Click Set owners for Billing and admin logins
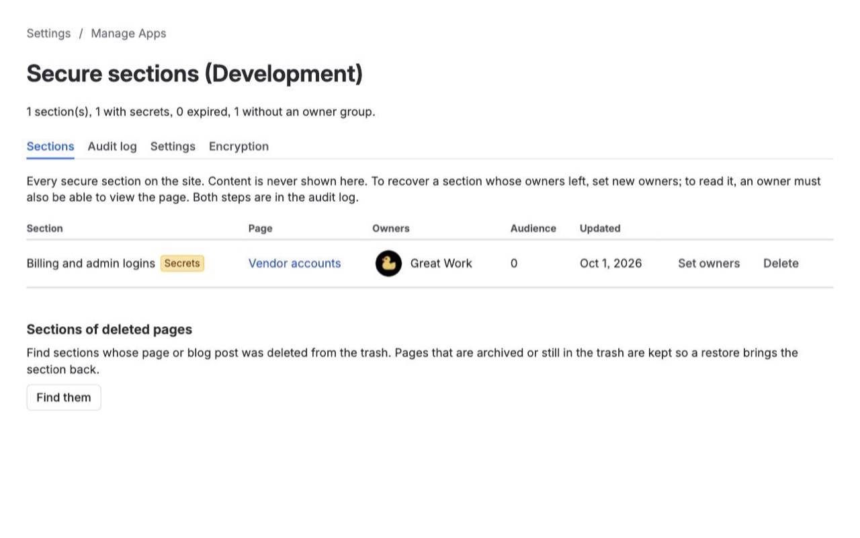The width and height of the screenshot is (860, 538). click(709, 264)
